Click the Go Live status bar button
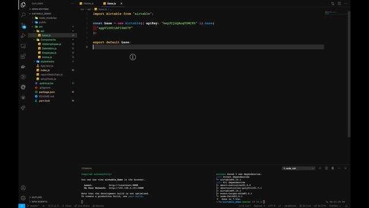 tap(305, 206)
